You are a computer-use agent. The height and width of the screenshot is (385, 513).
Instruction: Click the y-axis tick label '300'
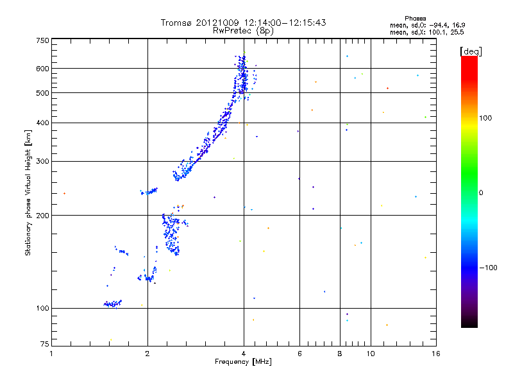click(x=42, y=161)
